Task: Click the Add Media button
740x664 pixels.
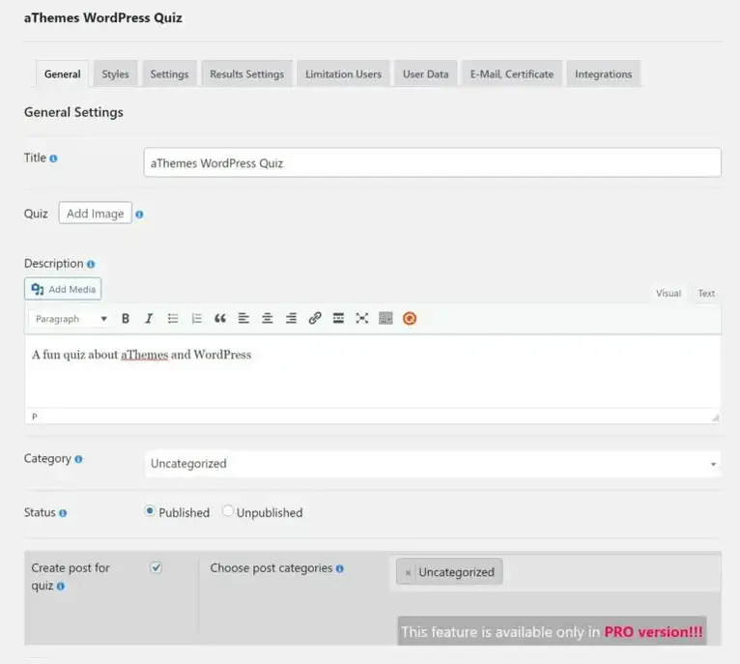Action: coord(63,289)
